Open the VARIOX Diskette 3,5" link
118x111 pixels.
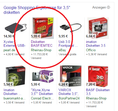[x=68, y=92]
